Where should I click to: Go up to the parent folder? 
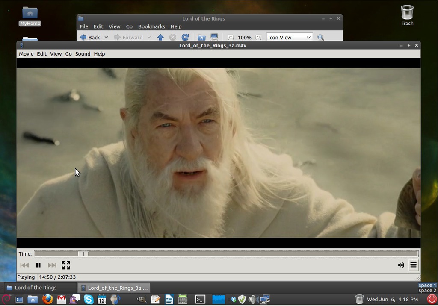pos(160,38)
